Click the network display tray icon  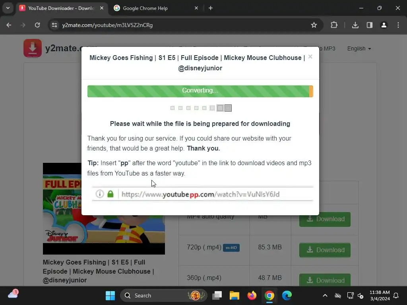point(351,295)
